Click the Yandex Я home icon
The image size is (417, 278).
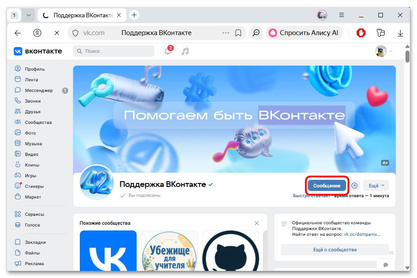pos(37,33)
